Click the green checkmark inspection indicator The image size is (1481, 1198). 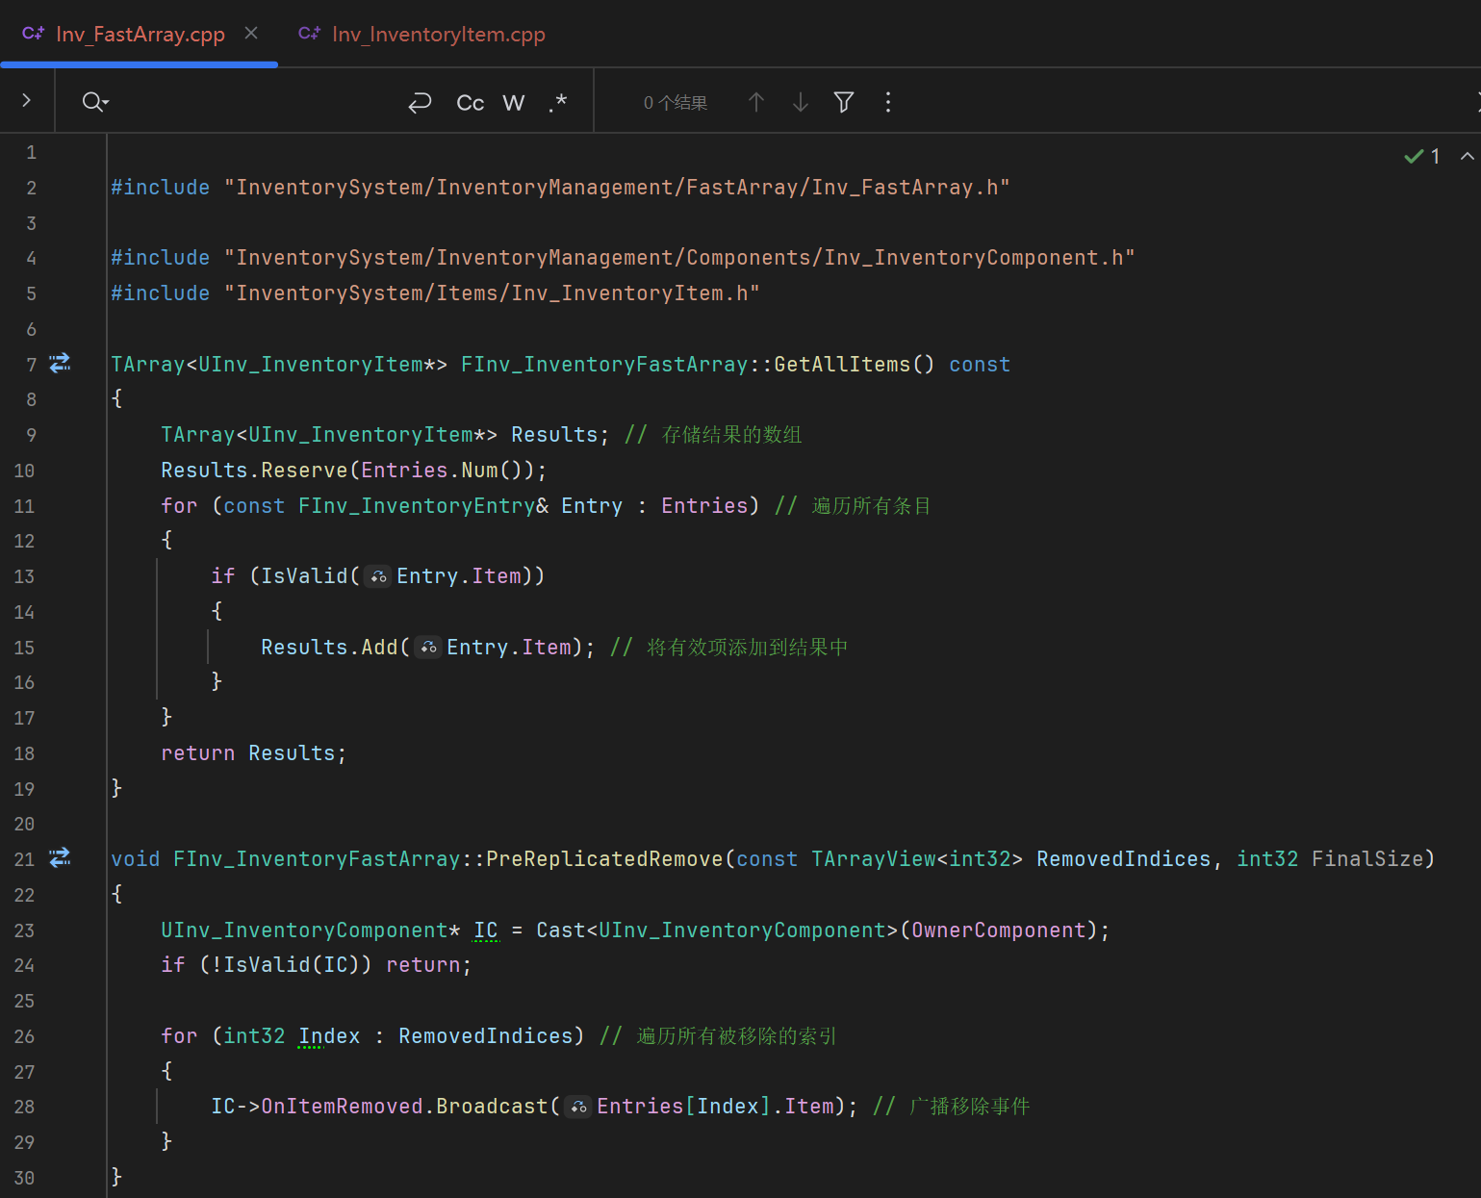(1414, 156)
